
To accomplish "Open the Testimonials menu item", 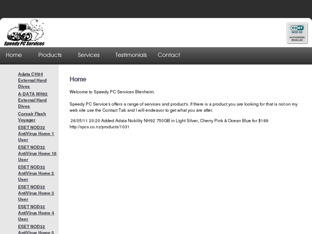I will point(131,55).
